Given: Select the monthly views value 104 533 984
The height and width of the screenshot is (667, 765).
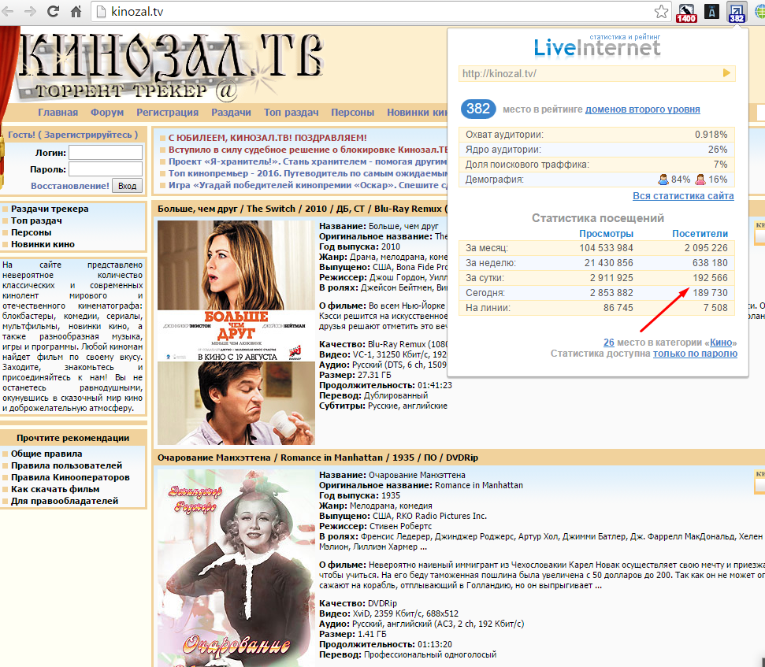Looking at the screenshot, I should coord(606,248).
